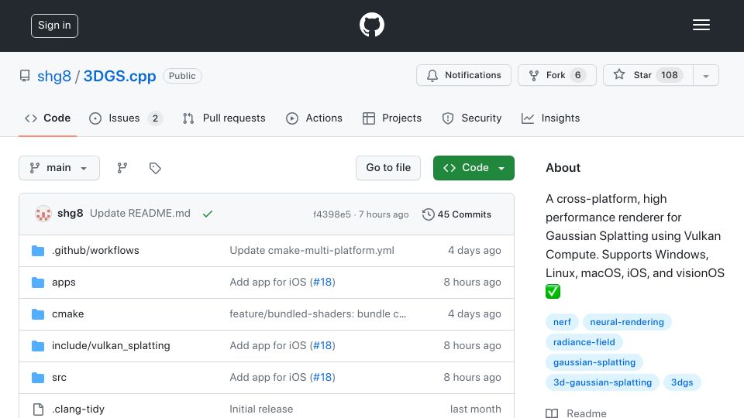Open the Insights tab
The height and width of the screenshot is (418, 744).
[550, 118]
